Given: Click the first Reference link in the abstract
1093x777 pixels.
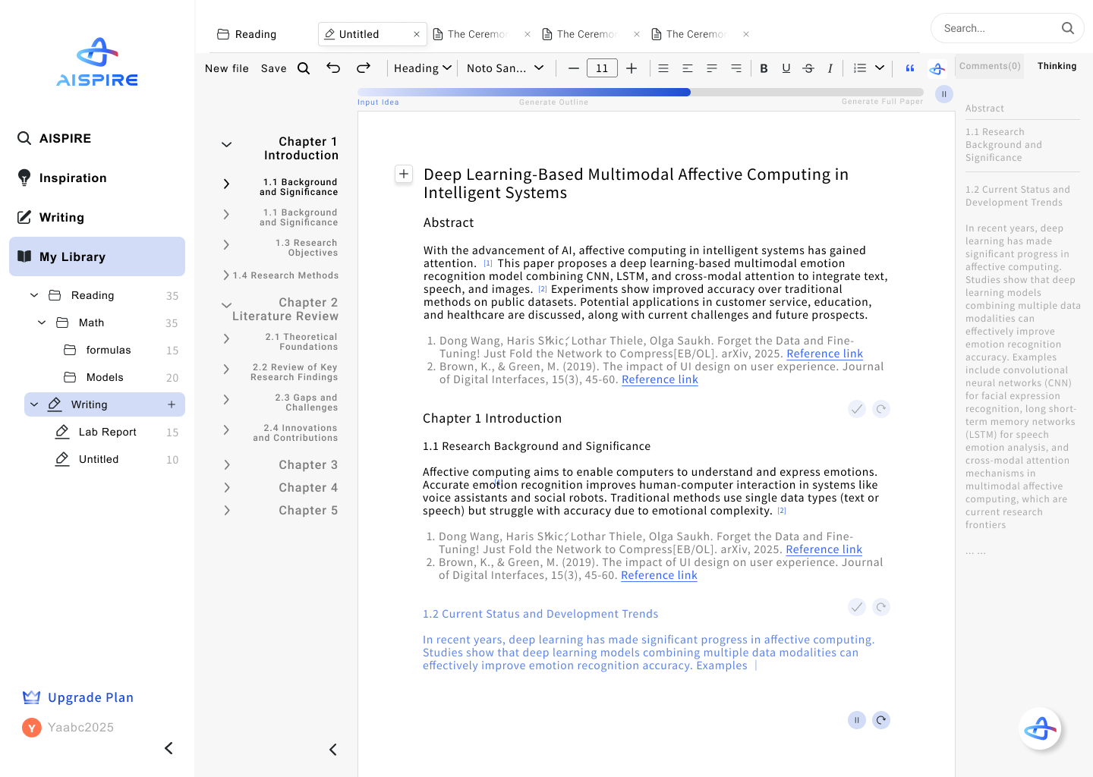Looking at the screenshot, I should click(x=824, y=353).
